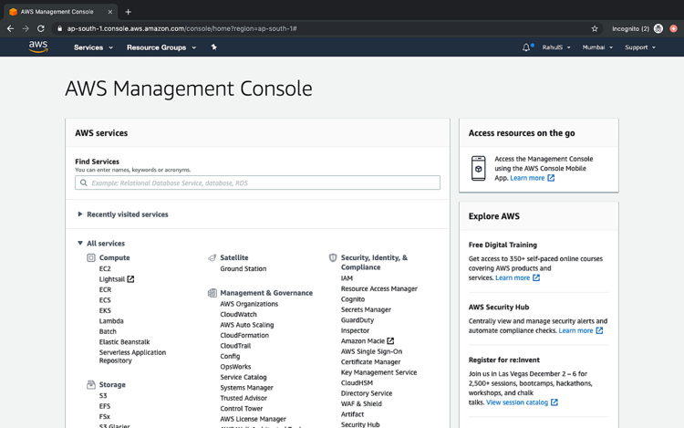This screenshot has height=428, width=684.
Task: Click the AWS logo home icon
Action: point(38,47)
